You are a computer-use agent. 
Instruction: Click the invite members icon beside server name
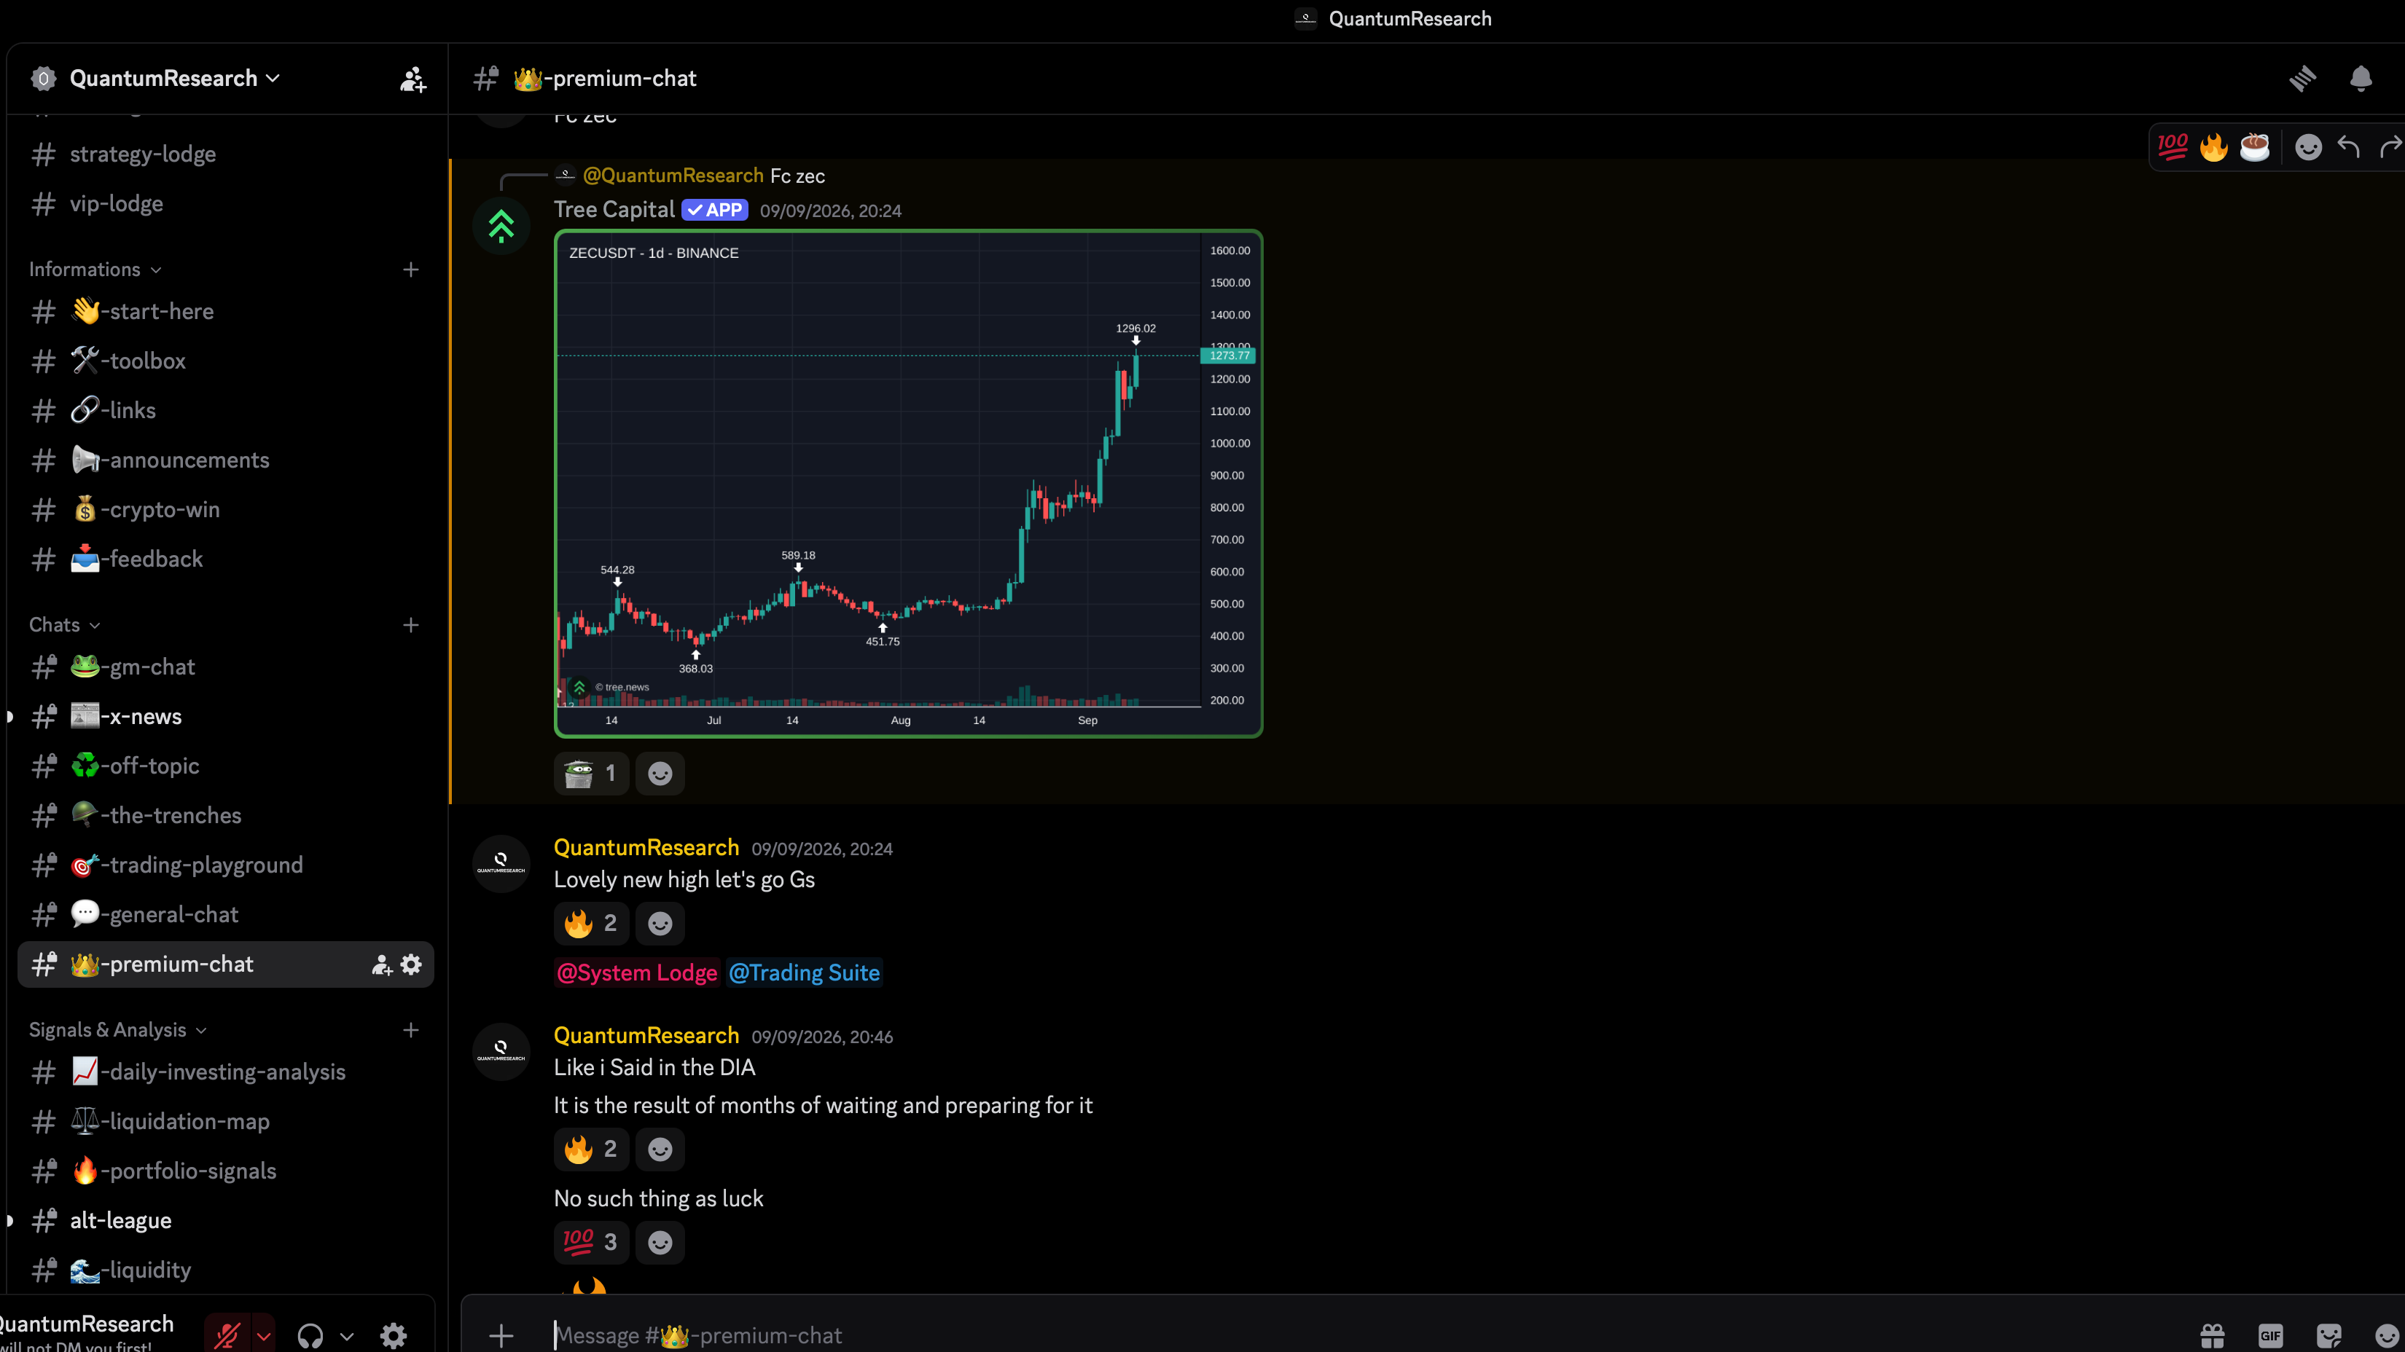point(412,79)
